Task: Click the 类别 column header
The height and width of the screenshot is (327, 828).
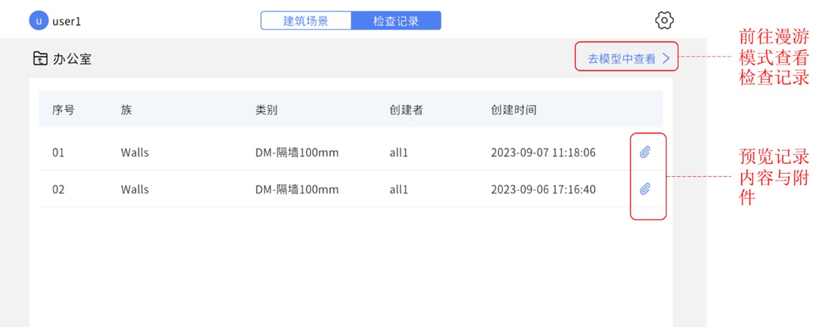Action: [266, 109]
